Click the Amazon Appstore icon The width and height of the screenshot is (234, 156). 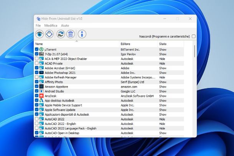[x=41, y=86]
